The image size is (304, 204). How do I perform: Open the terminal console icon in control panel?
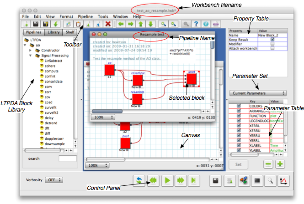pyautogui.click(x=257, y=181)
